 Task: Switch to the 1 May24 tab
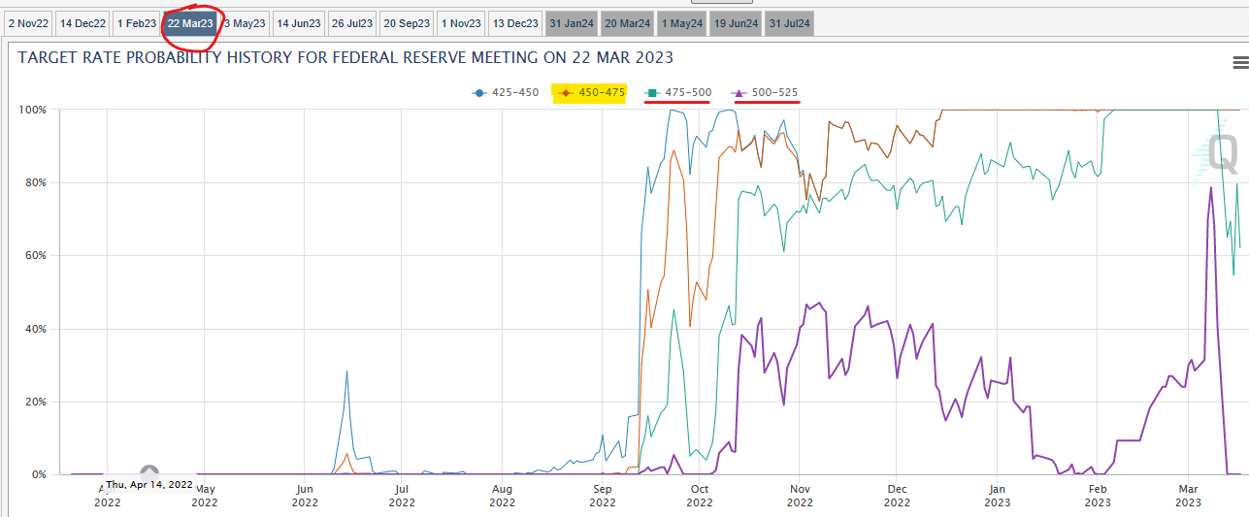pyautogui.click(x=681, y=23)
